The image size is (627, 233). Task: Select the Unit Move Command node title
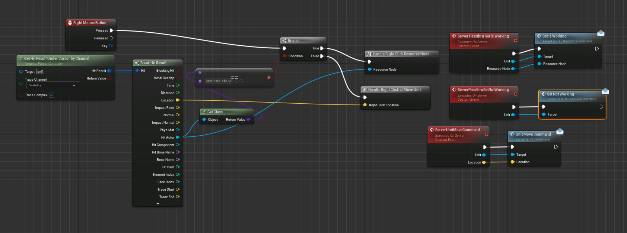(533, 134)
